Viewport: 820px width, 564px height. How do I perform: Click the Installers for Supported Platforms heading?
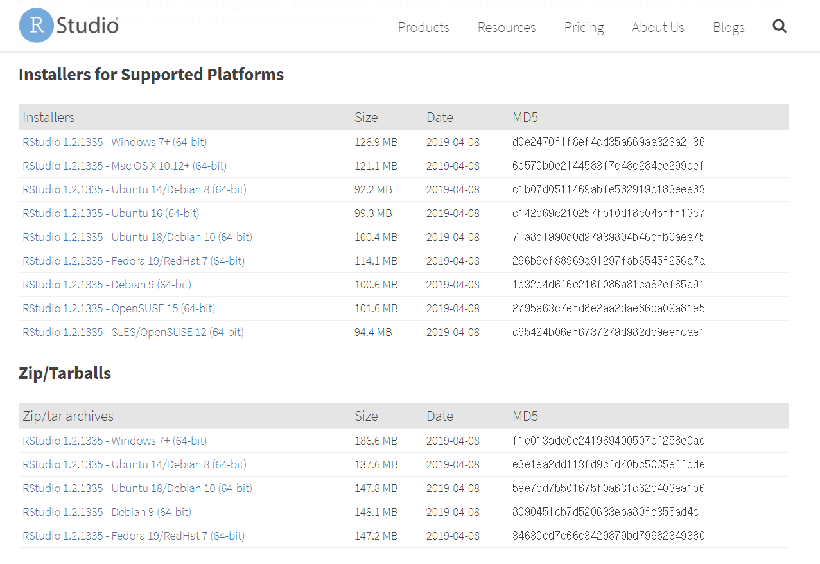pos(151,75)
